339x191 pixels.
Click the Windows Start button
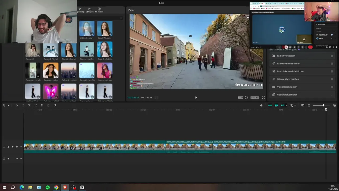coord(4,188)
